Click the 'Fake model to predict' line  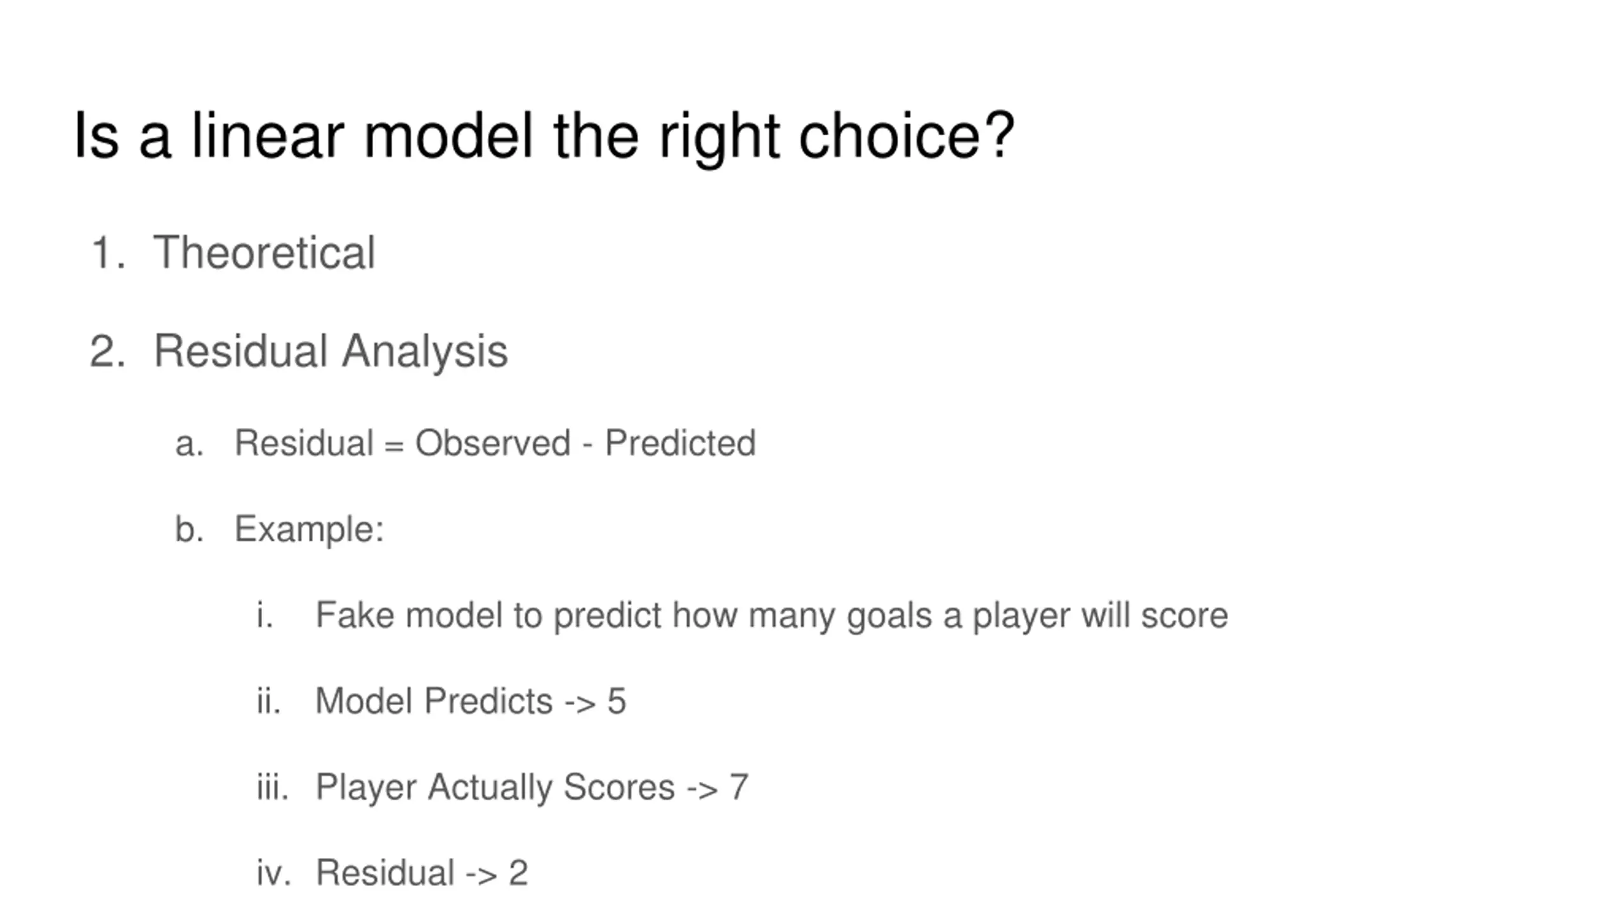(x=771, y=616)
